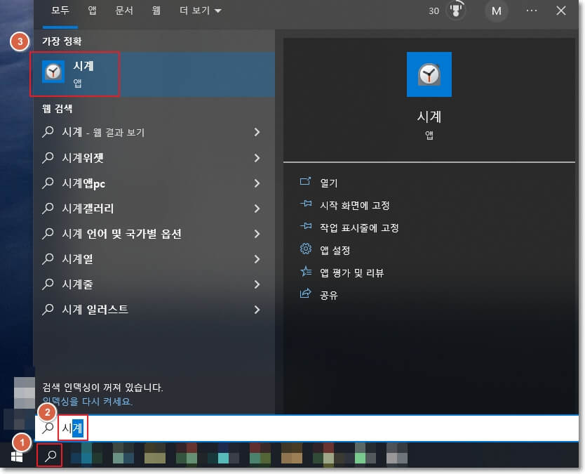
Task: Click the 작업 표시줄에 고정 pin icon
Action: [x=305, y=228]
